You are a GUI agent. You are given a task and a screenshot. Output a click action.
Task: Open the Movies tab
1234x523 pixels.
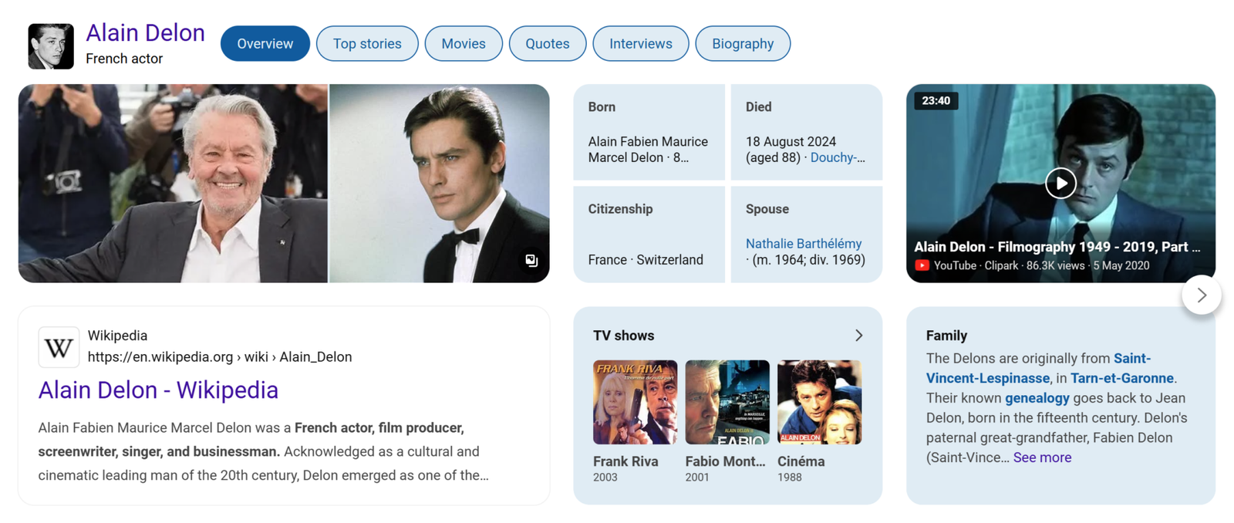tap(464, 44)
